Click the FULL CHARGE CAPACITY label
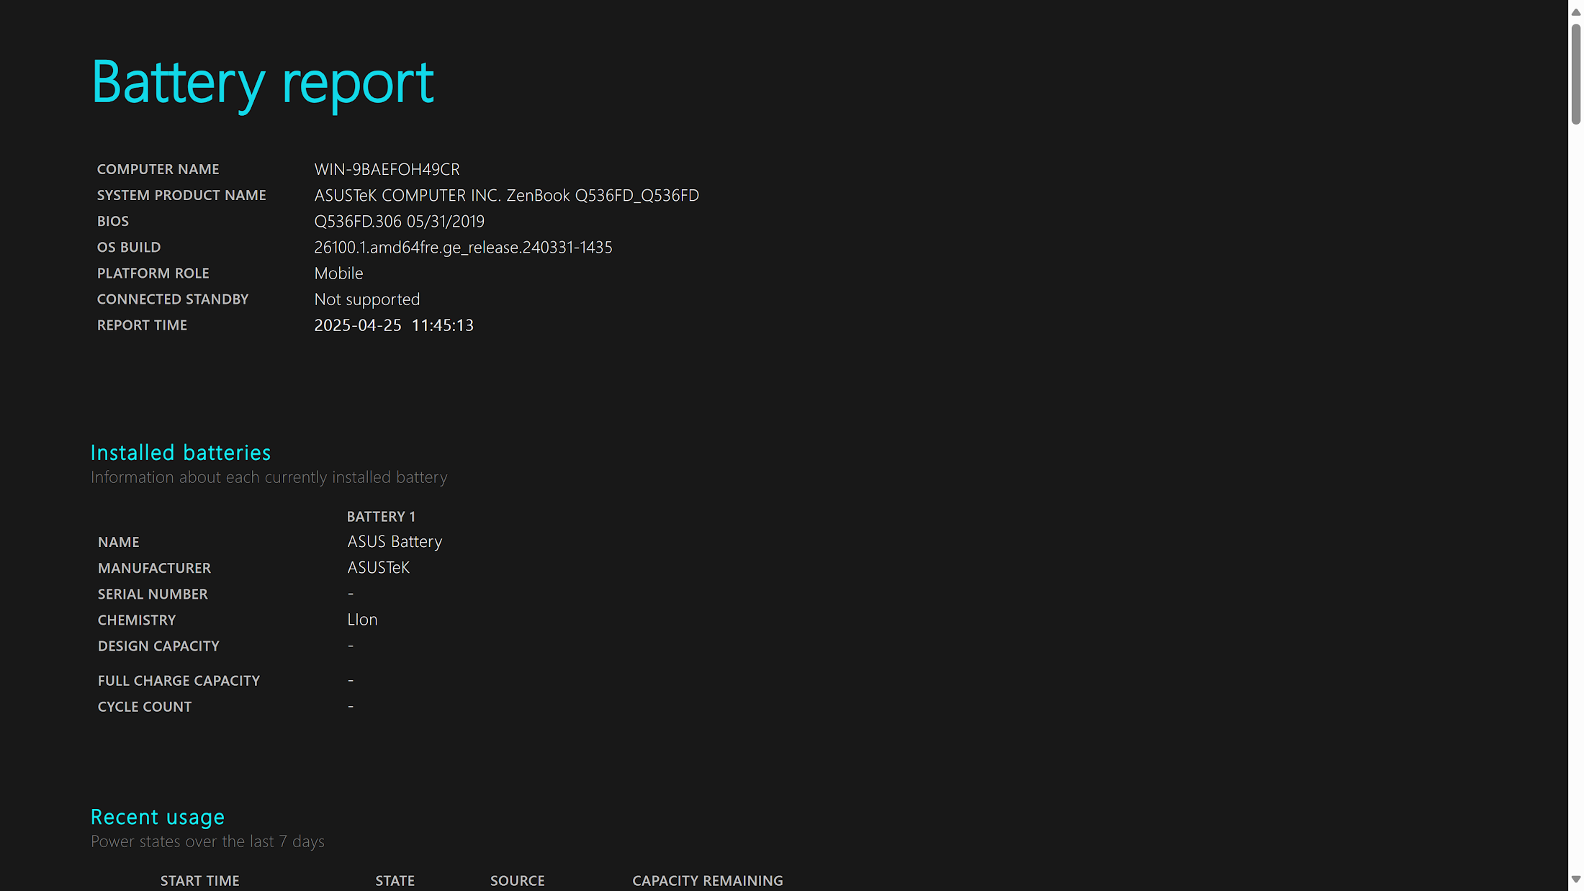This screenshot has width=1584, height=891. pos(179,681)
